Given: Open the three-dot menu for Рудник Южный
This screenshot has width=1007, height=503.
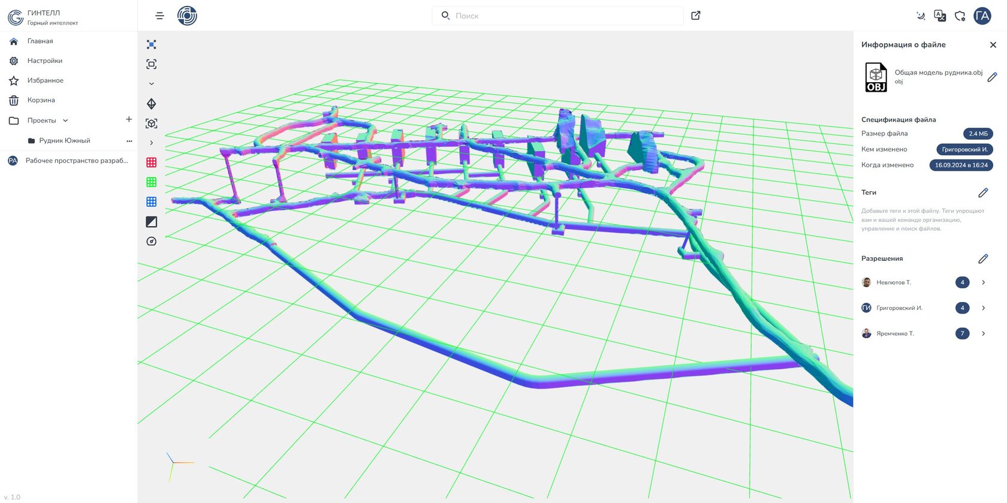Looking at the screenshot, I should tap(129, 141).
